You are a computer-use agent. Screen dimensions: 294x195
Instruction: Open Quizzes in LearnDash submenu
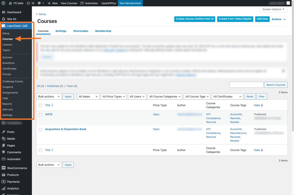click(x=7, y=57)
